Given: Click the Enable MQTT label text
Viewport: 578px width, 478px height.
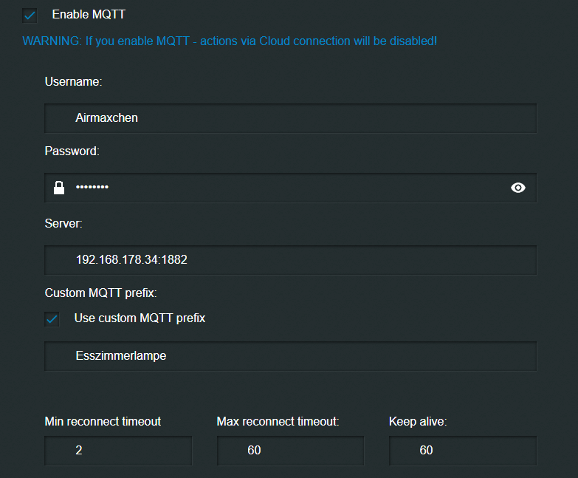Looking at the screenshot, I should point(89,14).
